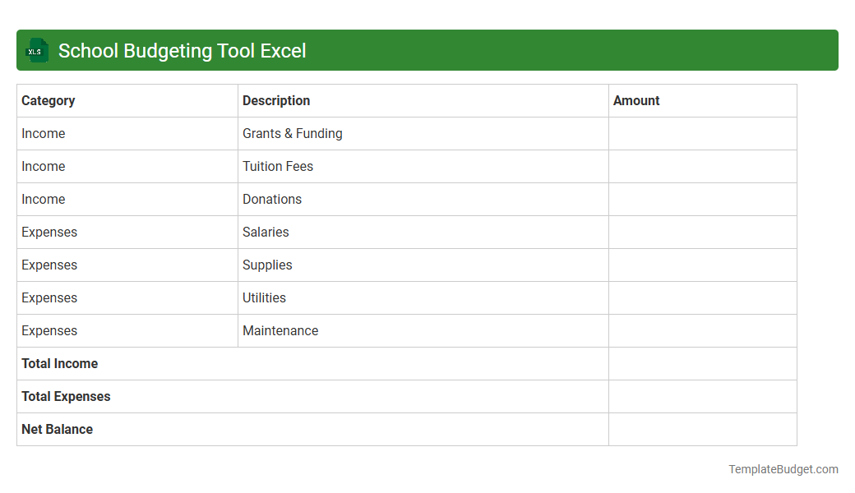The width and height of the screenshot is (855, 493).
Task: Click the Total Expenses label
Action: tap(66, 396)
